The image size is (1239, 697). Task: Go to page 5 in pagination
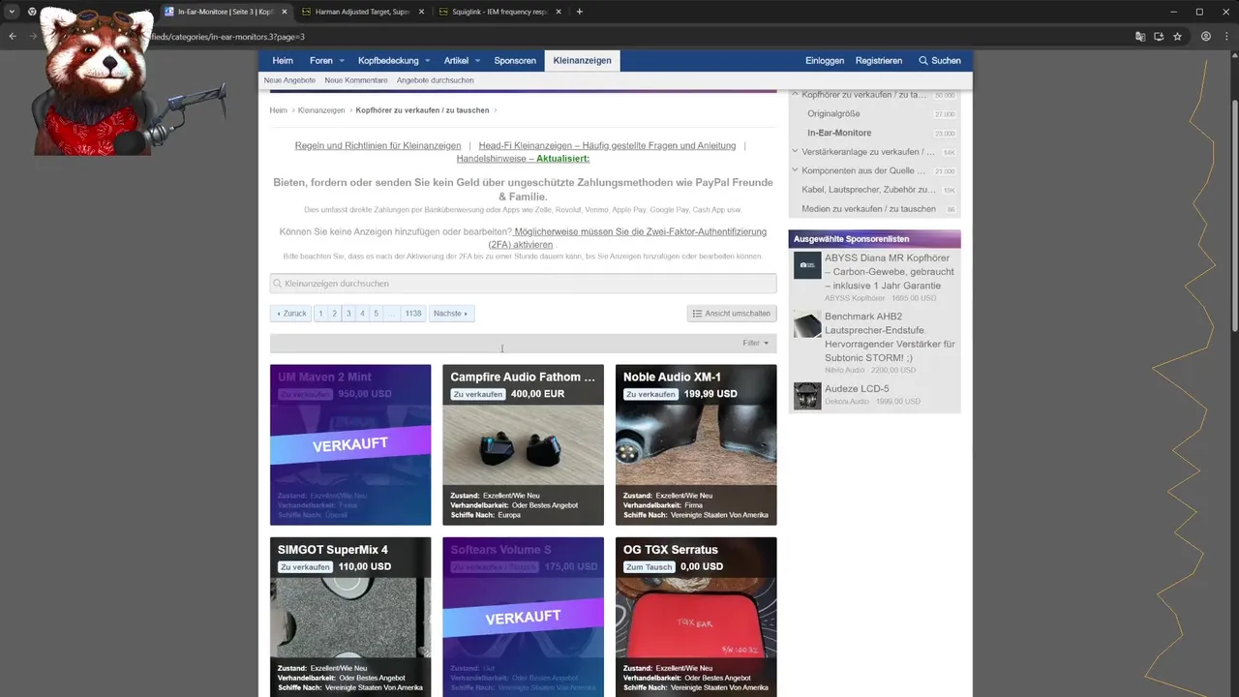coord(376,314)
